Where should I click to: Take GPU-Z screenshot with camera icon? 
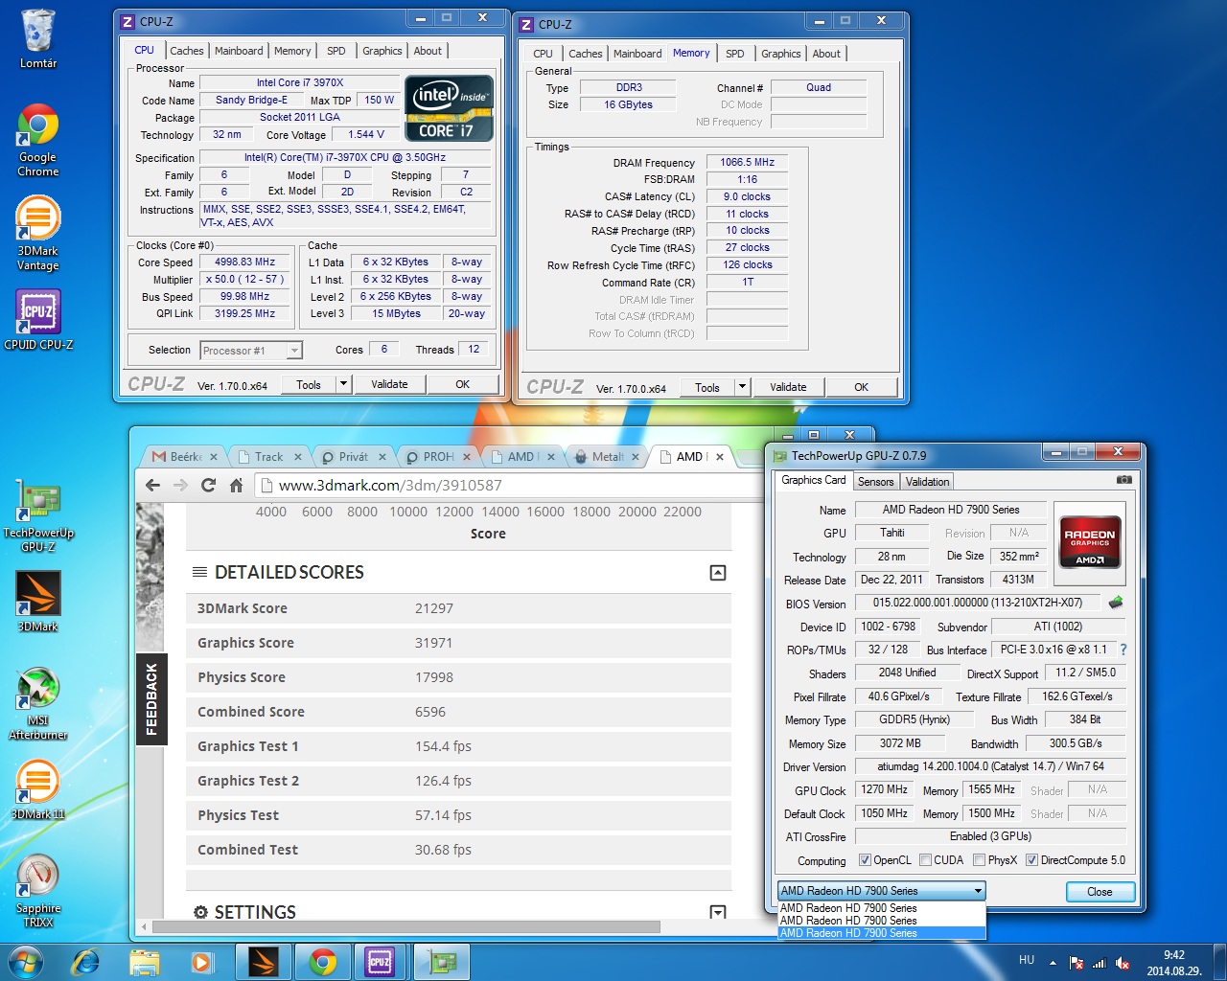[1124, 480]
